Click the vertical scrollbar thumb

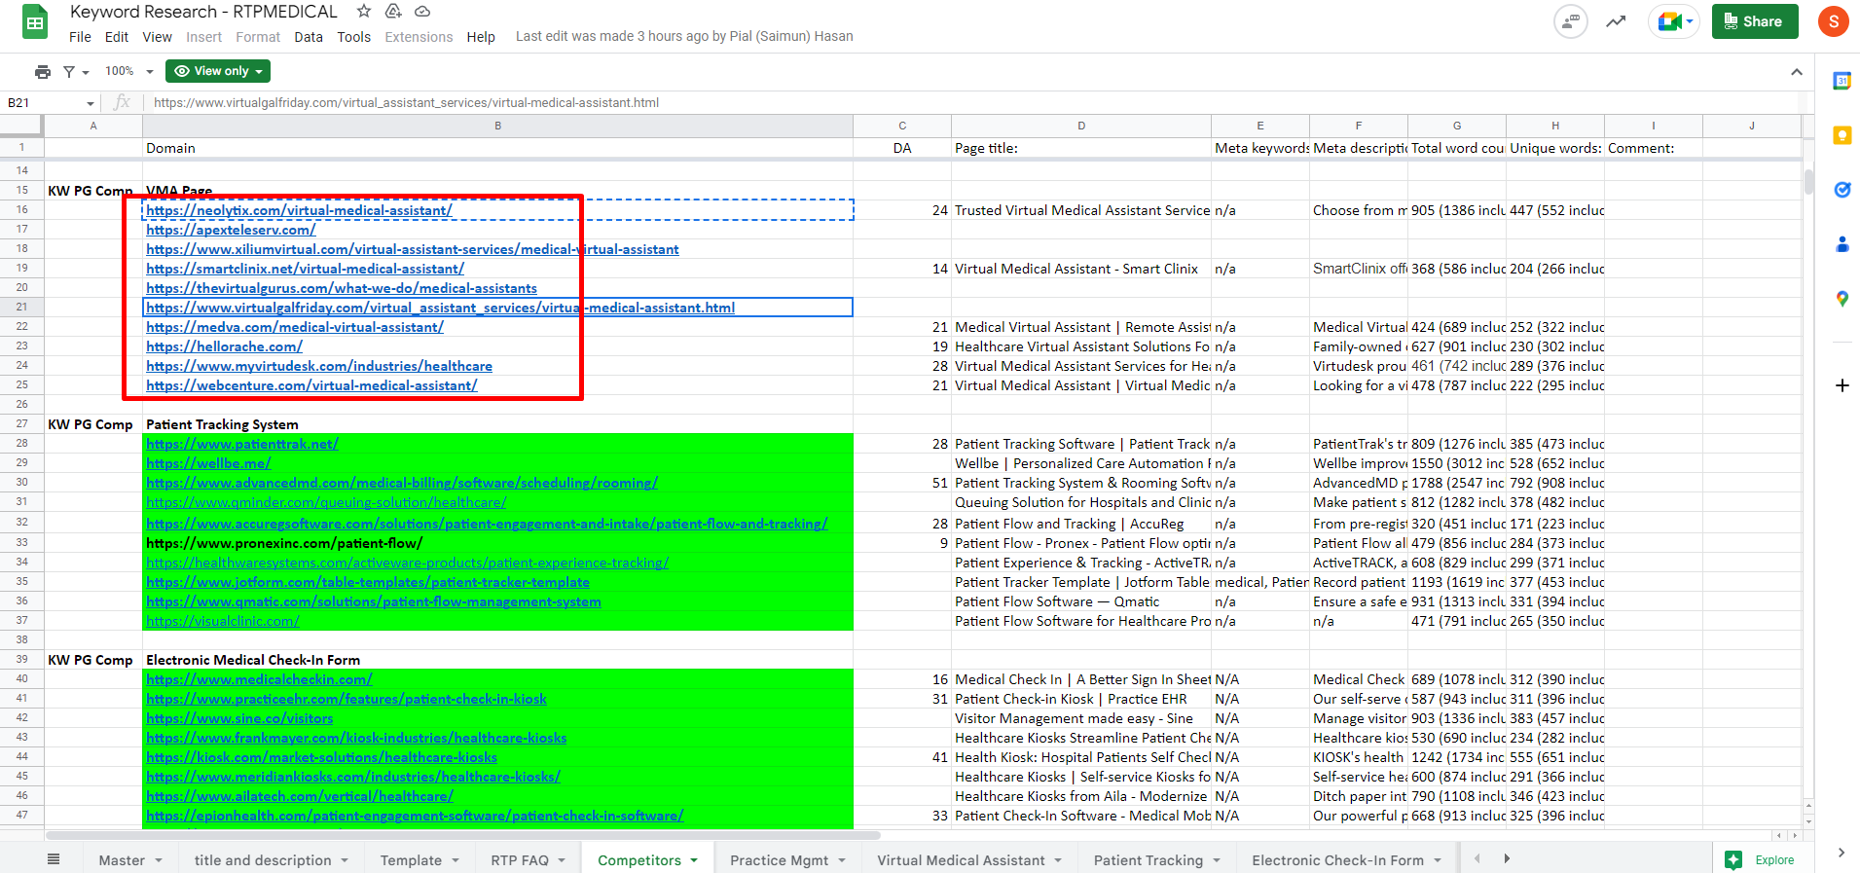1808,182
